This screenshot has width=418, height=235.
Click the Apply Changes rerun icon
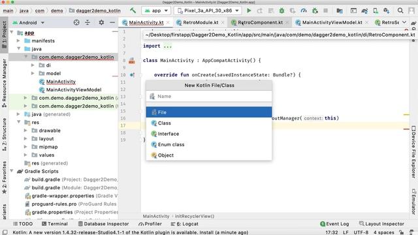tap(259, 10)
